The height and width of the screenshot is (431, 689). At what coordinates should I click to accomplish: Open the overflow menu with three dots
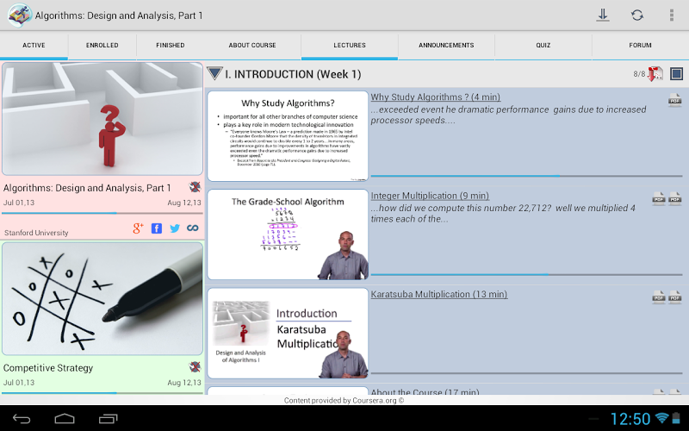[x=672, y=15]
